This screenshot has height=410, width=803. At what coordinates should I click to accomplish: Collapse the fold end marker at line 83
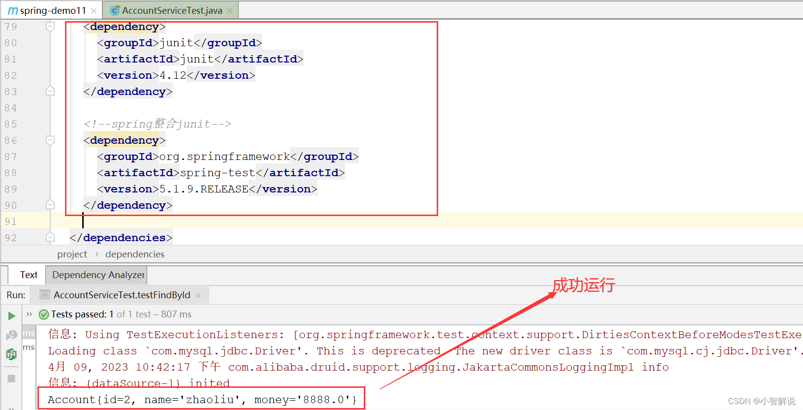[x=50, y=91]
